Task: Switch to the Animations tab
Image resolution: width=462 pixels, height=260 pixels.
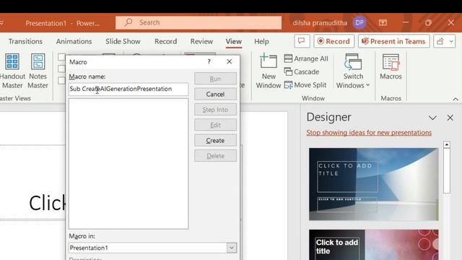Action: [74, 41]
